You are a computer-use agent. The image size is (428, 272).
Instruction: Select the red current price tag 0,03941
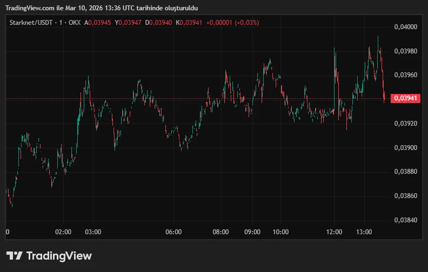coord(407,98)
